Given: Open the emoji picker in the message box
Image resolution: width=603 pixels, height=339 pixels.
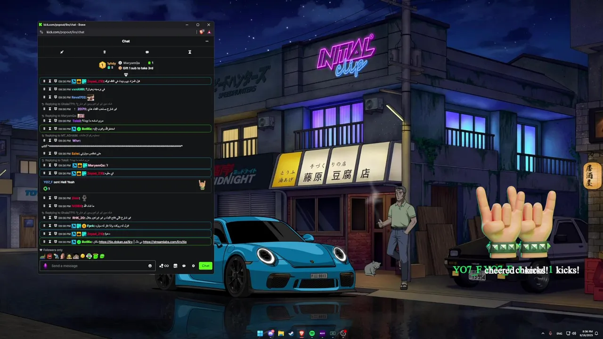Looking at the screenshot, I should pos(150,266).
